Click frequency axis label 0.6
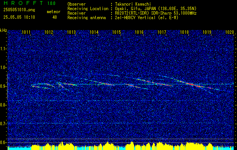This screenshot has width=237, height=150. click(x=3, y=142)
